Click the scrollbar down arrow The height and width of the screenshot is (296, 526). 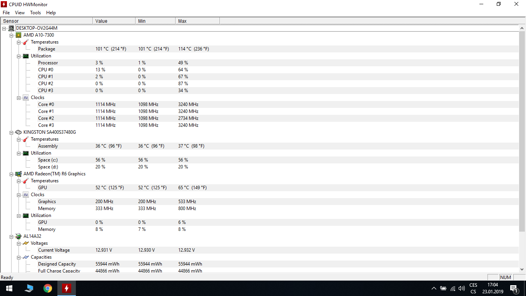[x=522, y=269]
